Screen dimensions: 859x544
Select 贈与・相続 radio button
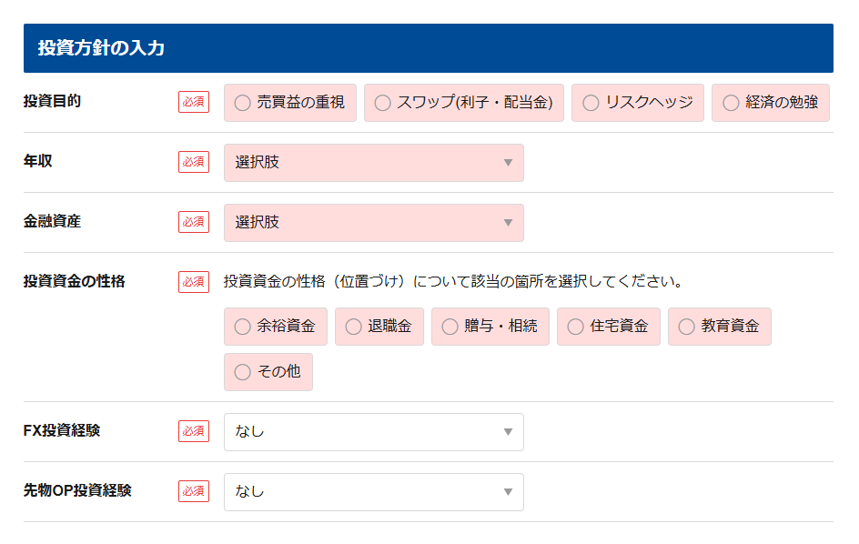click(x=450, y=327)
